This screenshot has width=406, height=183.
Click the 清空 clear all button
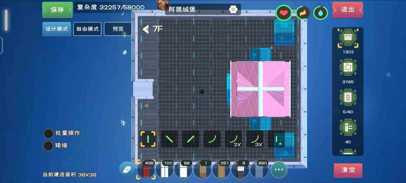348,170
